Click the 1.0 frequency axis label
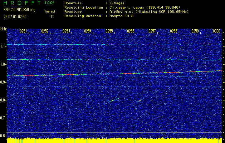This screenshot has height=143, width=225. [3, 65]
